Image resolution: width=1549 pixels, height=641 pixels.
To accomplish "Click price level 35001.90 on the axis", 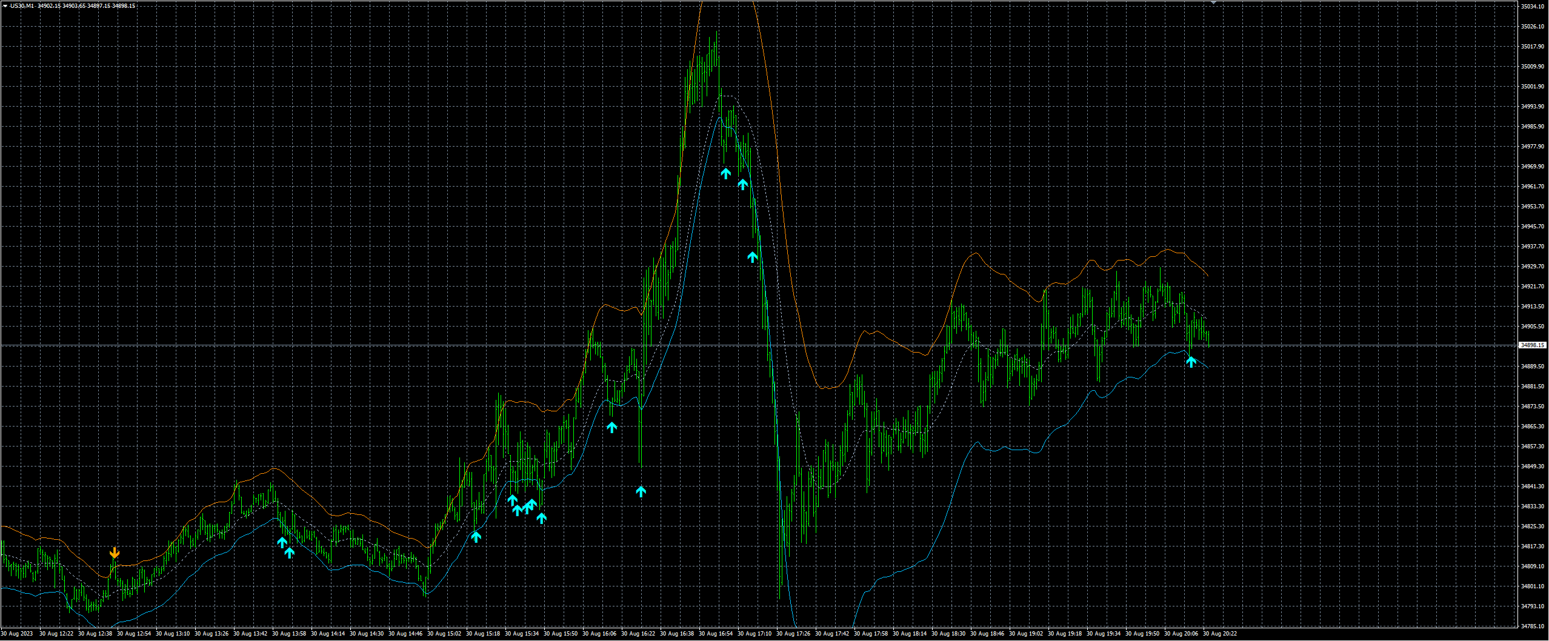I will 1532,87.
